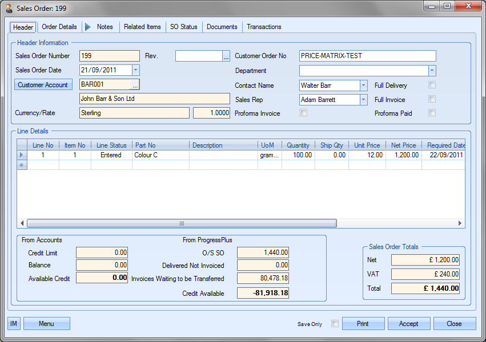Click the arrow icon beside the Notes tab

coord(88,27)
